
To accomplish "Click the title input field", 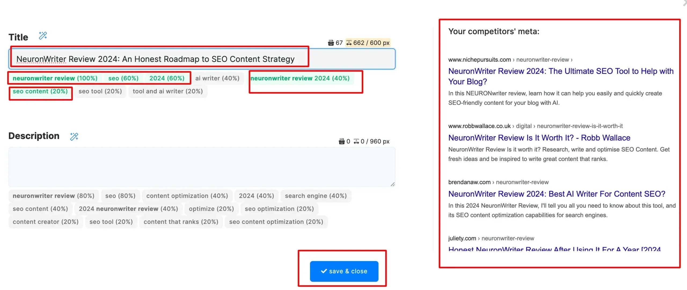I will [349, 59].
